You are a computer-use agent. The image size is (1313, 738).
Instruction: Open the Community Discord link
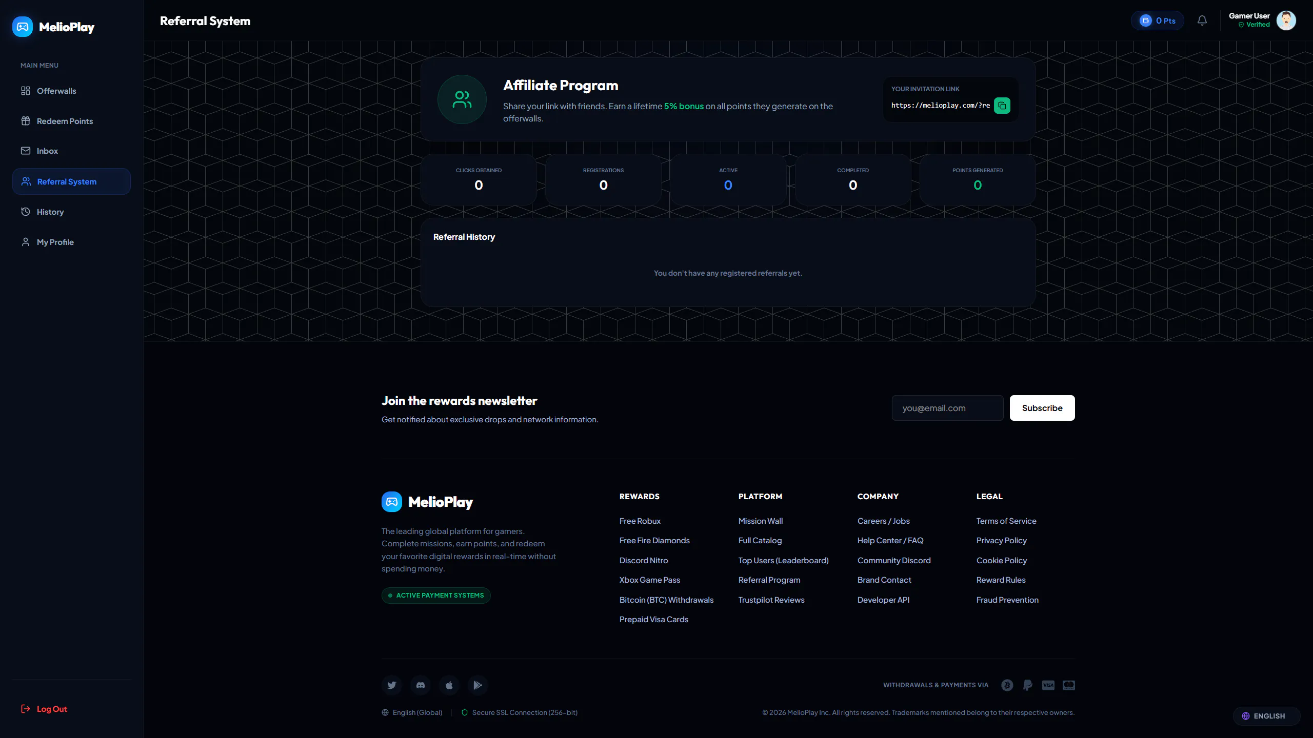pyautogui.click(x=894, y=561)
